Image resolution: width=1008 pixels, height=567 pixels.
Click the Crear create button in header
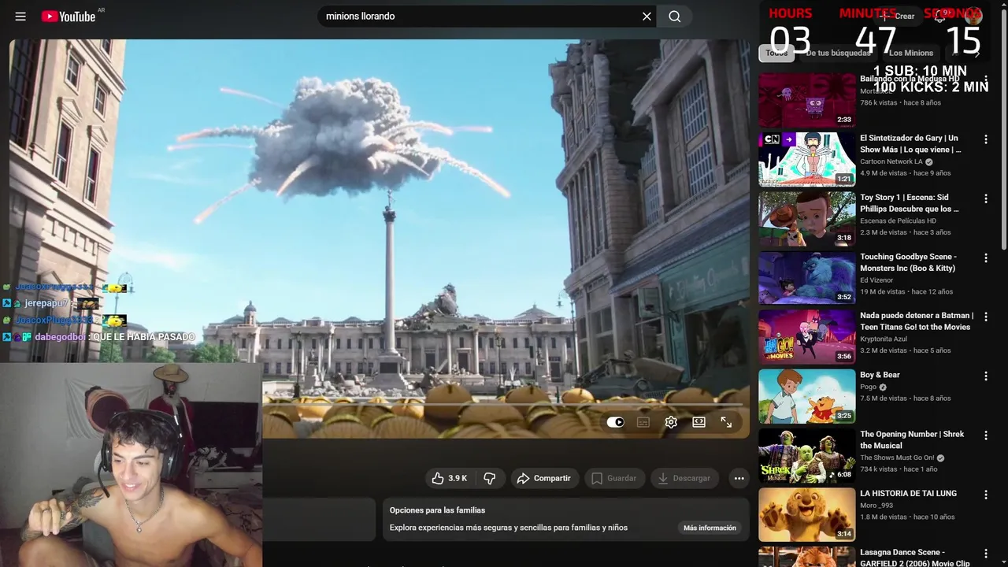coord(899,16)
